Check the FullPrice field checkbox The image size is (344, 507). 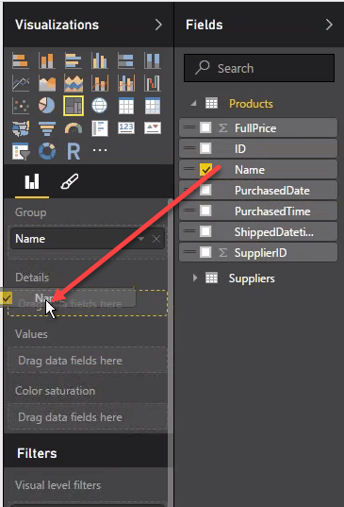pos(205,127)
